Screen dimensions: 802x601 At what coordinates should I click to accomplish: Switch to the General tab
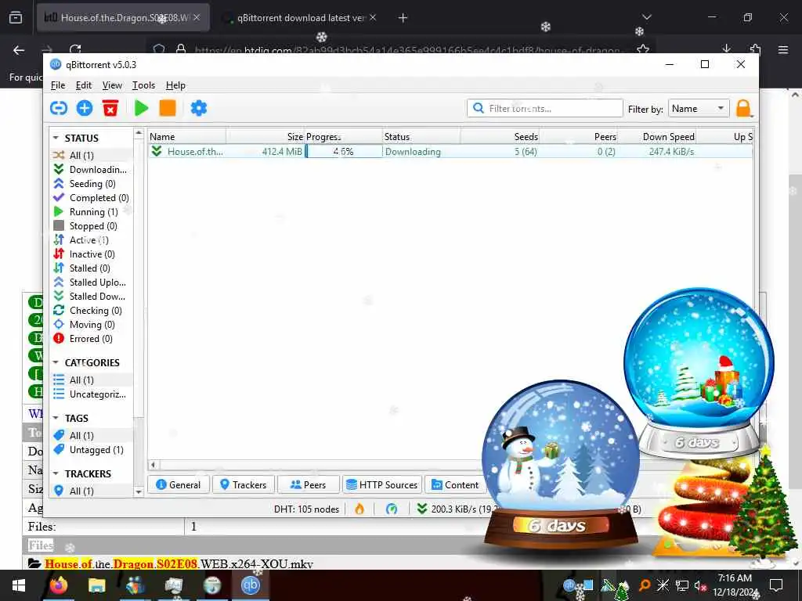click(x=178, y=484)
